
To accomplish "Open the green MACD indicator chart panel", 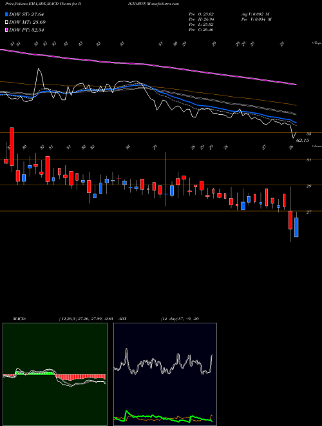I will pos(55,374).
